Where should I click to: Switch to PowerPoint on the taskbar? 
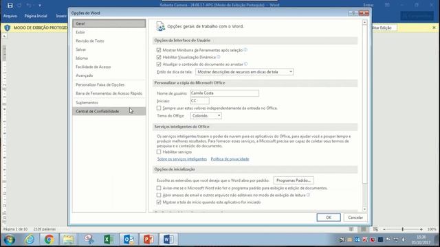click(148, 239)
